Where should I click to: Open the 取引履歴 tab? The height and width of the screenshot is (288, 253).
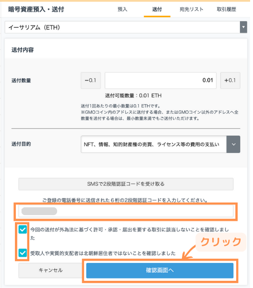click(227, 10)
